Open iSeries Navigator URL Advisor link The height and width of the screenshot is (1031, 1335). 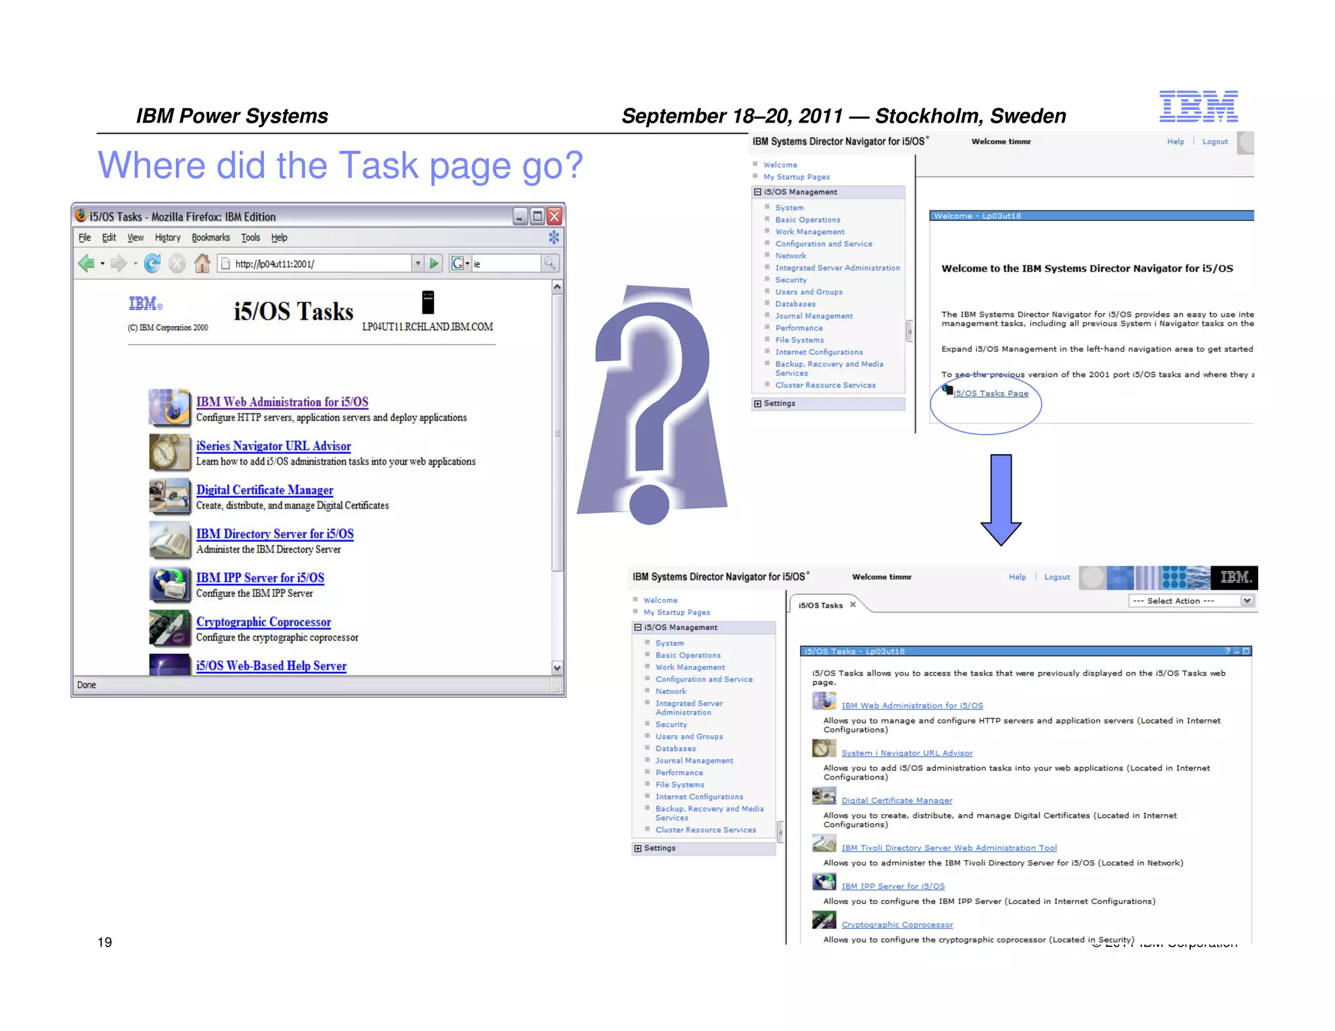click(274, 446)
